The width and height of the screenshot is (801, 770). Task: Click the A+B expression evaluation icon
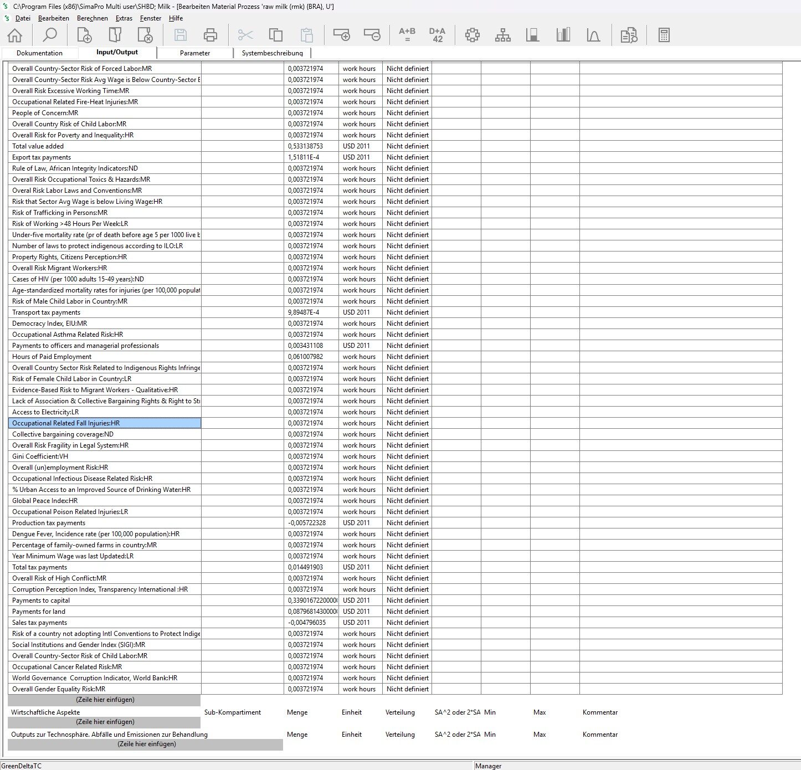pyautogui.click(x=407, y=35)
